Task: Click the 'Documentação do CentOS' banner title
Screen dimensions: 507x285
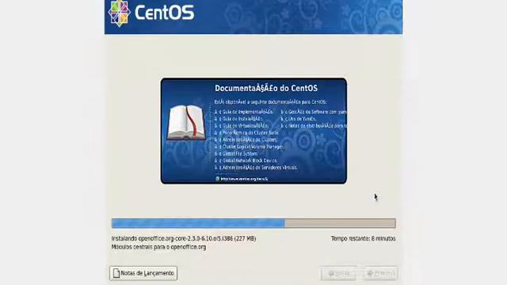Action: click(x=266, y=88)
